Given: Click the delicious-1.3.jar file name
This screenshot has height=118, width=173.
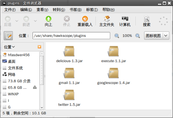Looking at the screenshot, I should pos(69,61).
